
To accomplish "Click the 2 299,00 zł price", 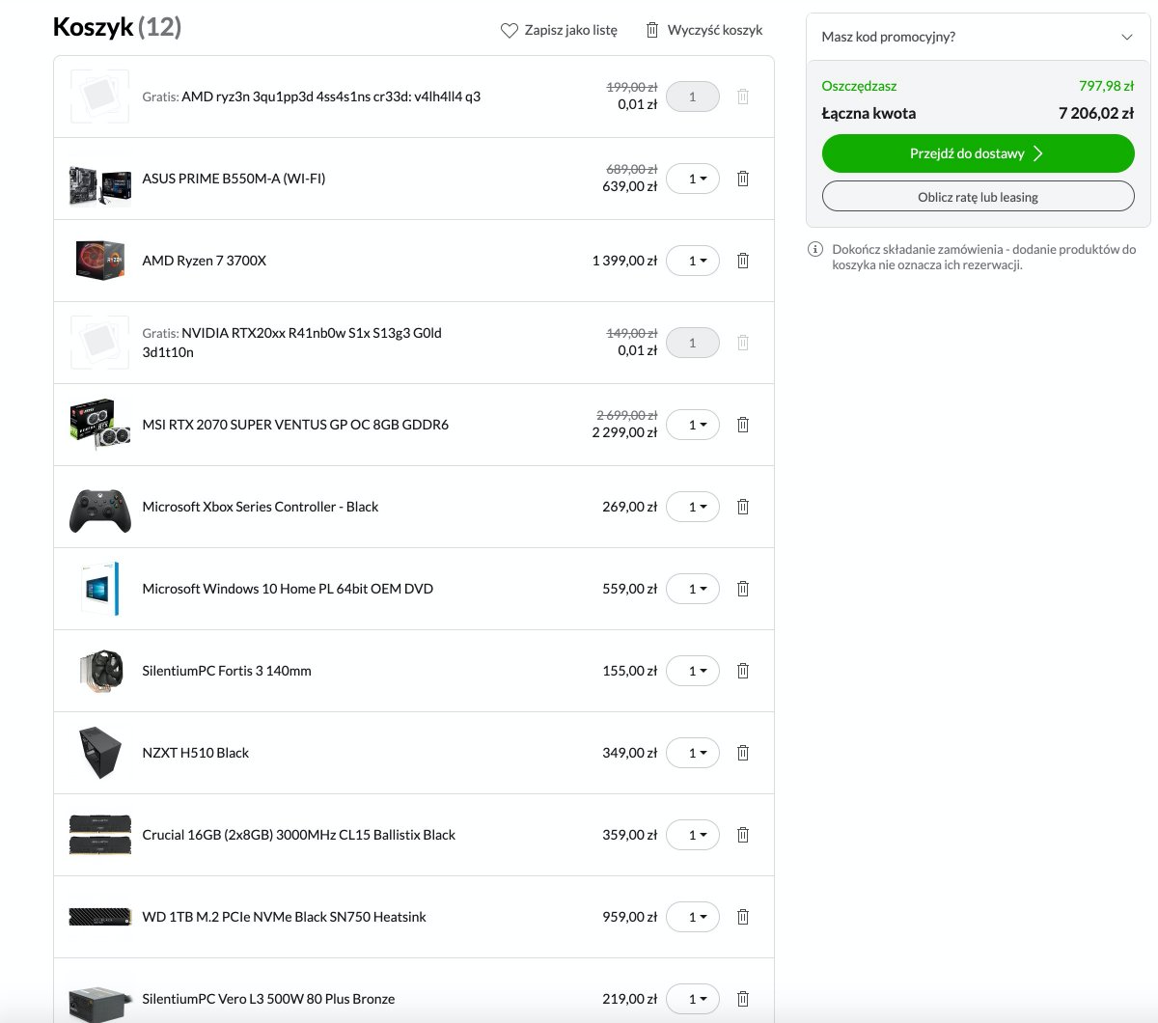I will (x=624, y=432).
